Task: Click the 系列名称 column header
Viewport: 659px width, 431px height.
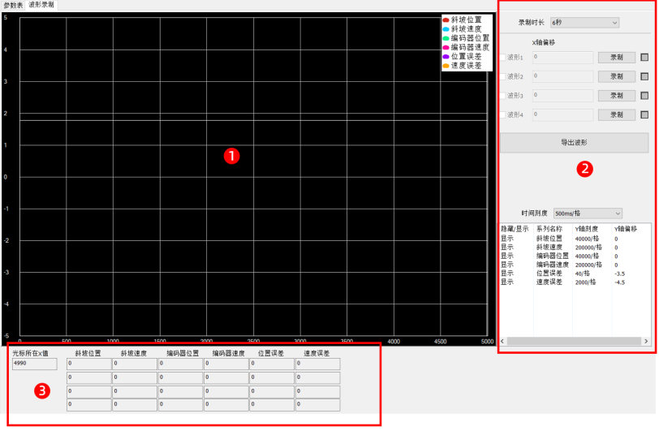Action: click(549, 229)
